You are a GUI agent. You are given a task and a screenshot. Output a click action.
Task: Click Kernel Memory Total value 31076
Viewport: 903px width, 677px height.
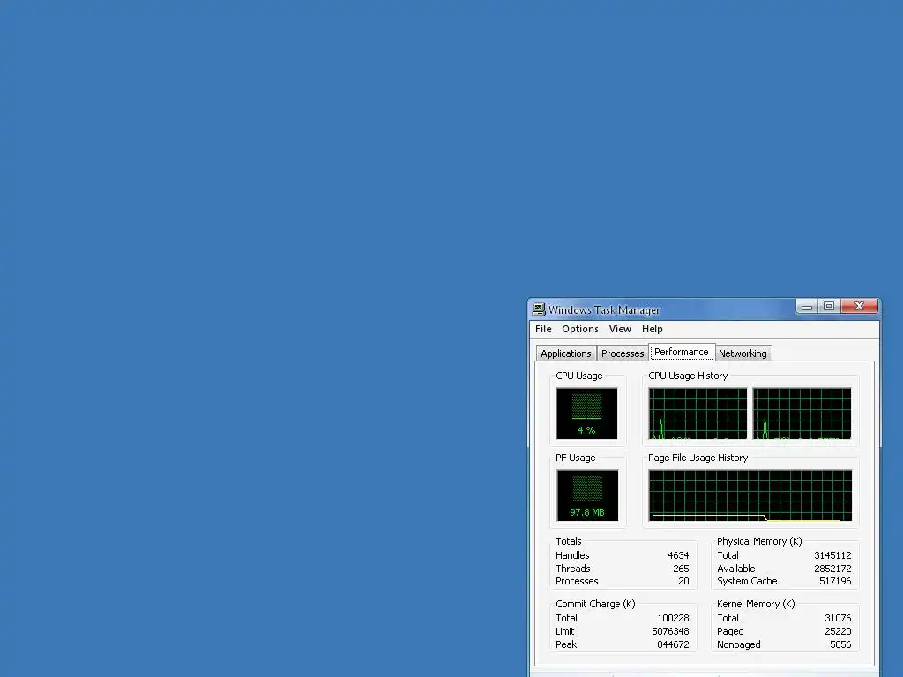(838, 618)
